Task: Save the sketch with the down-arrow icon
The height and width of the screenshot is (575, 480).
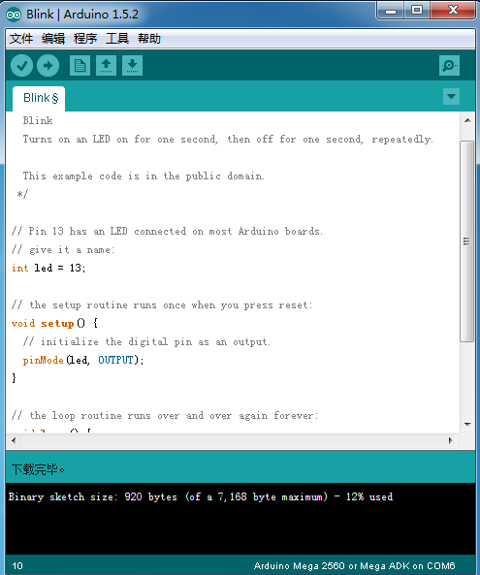Action: (x=133, y=66)
